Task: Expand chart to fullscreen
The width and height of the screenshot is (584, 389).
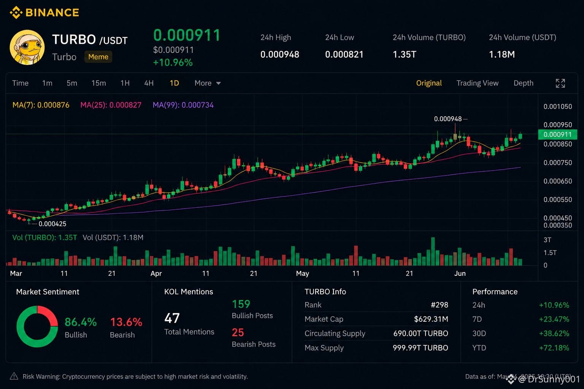Action: pyautogui.click(x=560, y=83)
